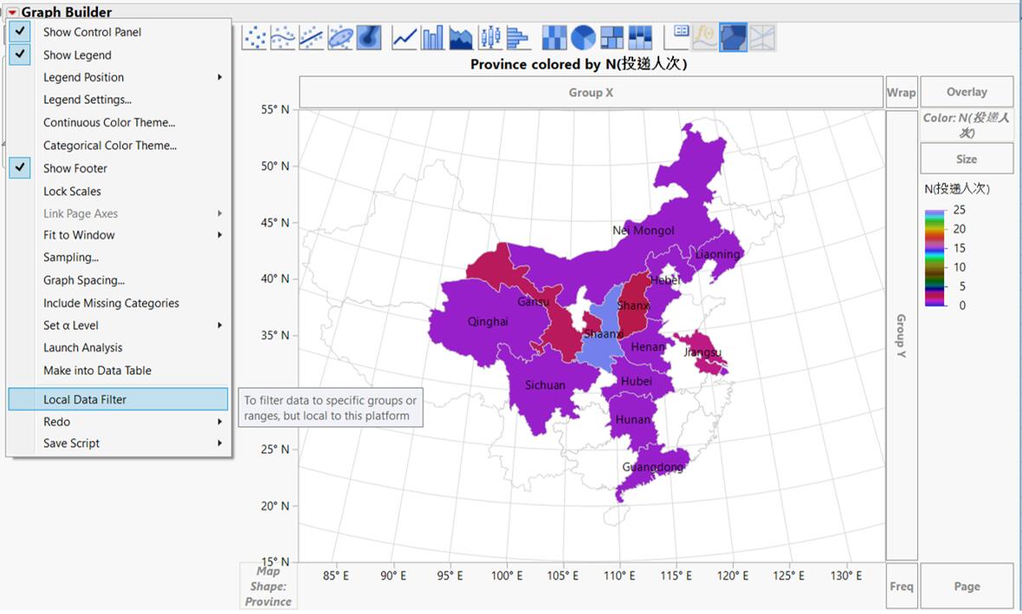Choose the Box Plot icon
Viewport: 1022px width, 614px height.
click(490, 36)
